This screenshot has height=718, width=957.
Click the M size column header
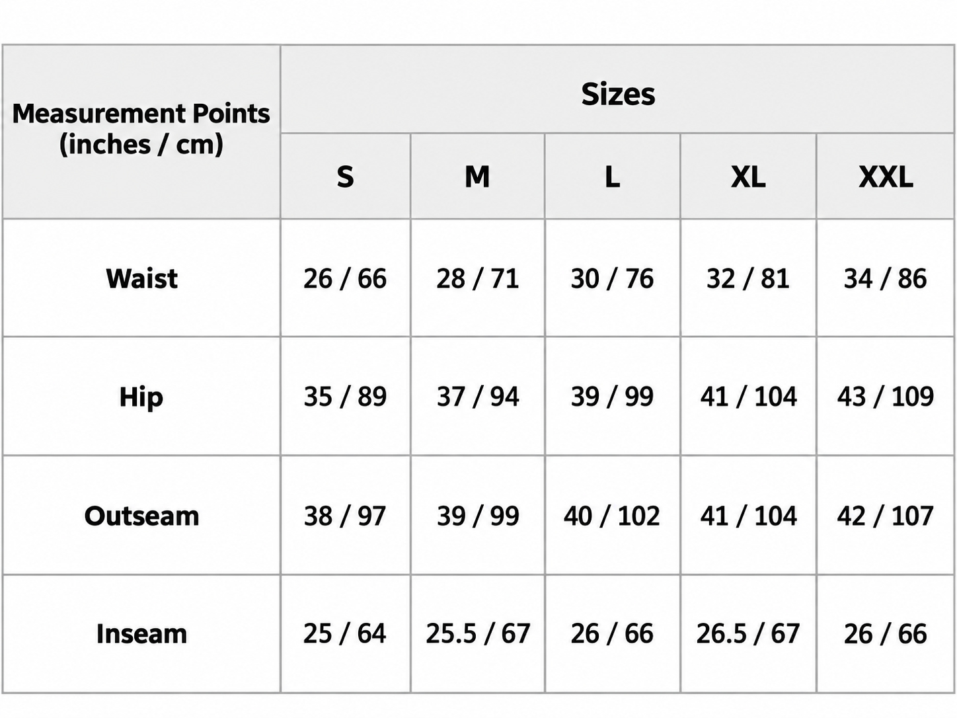pos(478,177)
